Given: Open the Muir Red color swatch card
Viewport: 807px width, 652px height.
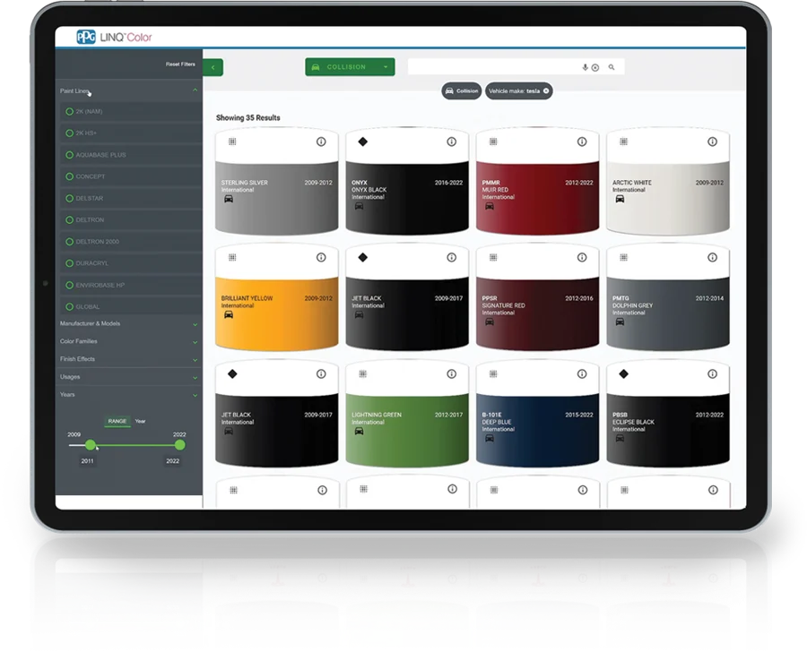Looking at the screenshot, I should coord(537,183).
